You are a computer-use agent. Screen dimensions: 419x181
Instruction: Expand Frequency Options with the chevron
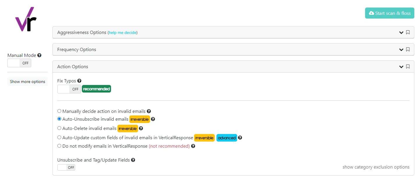click(401, 50)
